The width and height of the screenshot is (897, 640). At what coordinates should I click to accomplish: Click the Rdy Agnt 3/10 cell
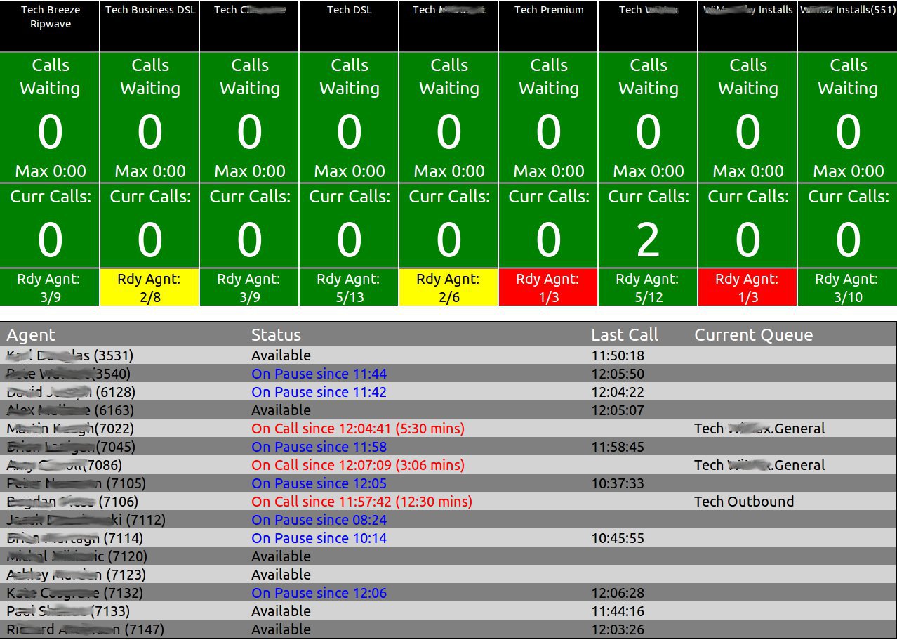coord(847,287)
